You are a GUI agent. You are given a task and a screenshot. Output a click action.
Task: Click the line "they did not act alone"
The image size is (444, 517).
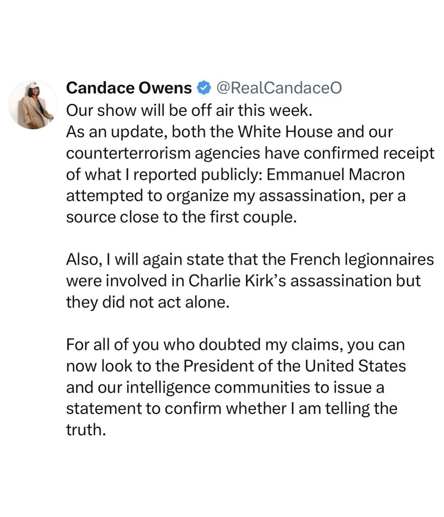148,303
